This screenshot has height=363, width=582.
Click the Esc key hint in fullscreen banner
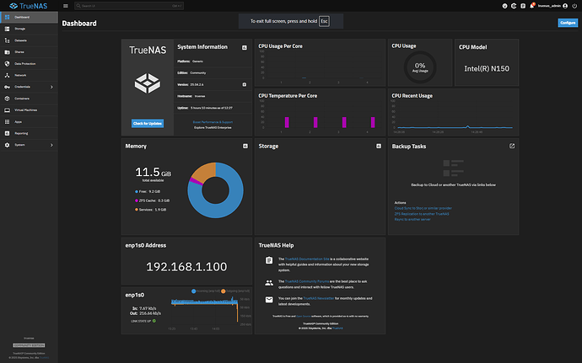[324, 21]
